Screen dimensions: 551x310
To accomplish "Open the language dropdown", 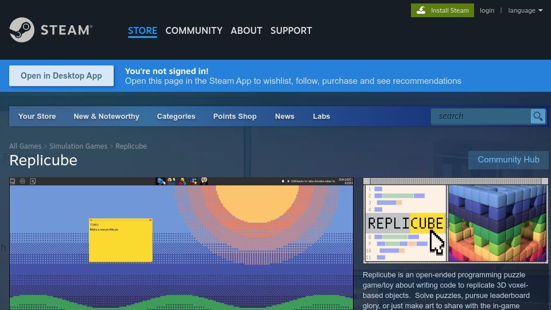I will 525,10.
